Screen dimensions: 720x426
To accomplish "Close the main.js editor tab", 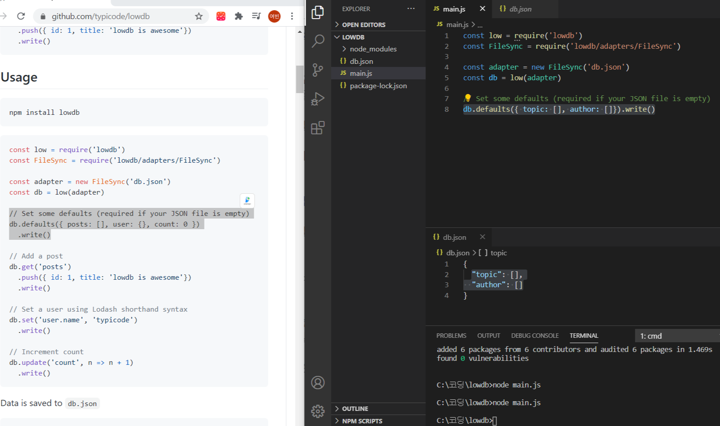I will 483,8.
